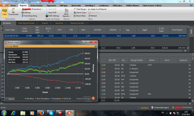Switch to Sessions by Day report tab
The height and width of the screenshot is (116, 194).
[x=77, y=23]
